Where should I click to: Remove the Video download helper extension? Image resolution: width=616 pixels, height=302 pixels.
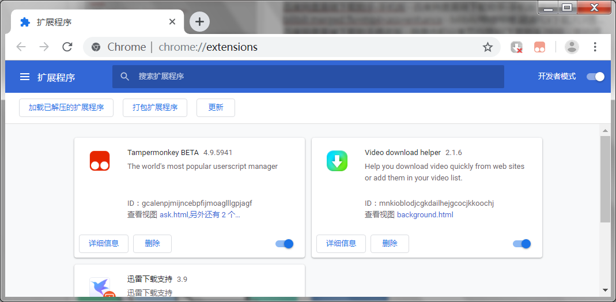tap(390, 243)
